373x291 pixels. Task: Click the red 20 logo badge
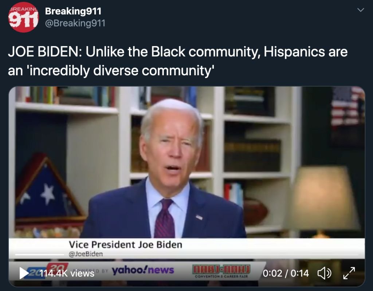click(57, 267)
